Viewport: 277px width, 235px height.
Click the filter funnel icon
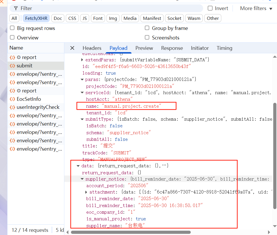tap(16, 8)
